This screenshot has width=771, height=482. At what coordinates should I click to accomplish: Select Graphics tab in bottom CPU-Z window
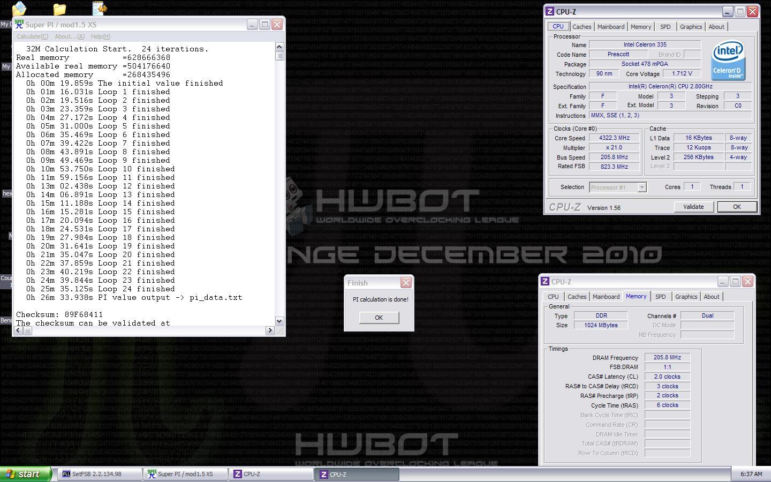tap(686, 297)
